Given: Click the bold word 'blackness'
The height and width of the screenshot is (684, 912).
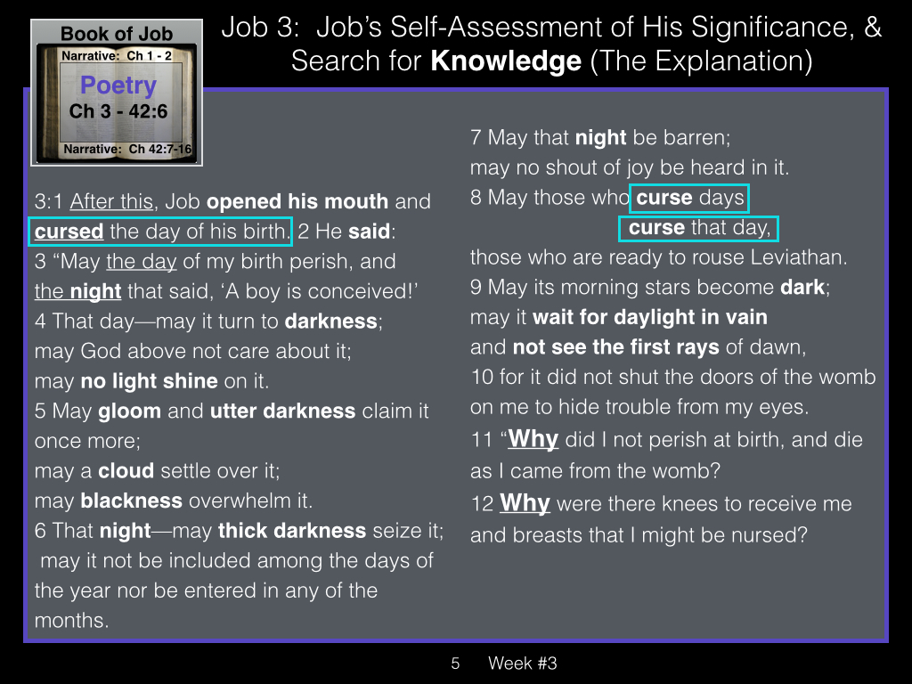Looking at the screenshot, I should (x=132, y=501).
